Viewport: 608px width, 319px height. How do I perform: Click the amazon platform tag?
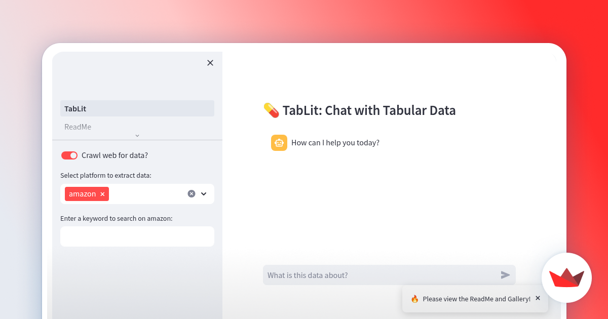point(82,194)
